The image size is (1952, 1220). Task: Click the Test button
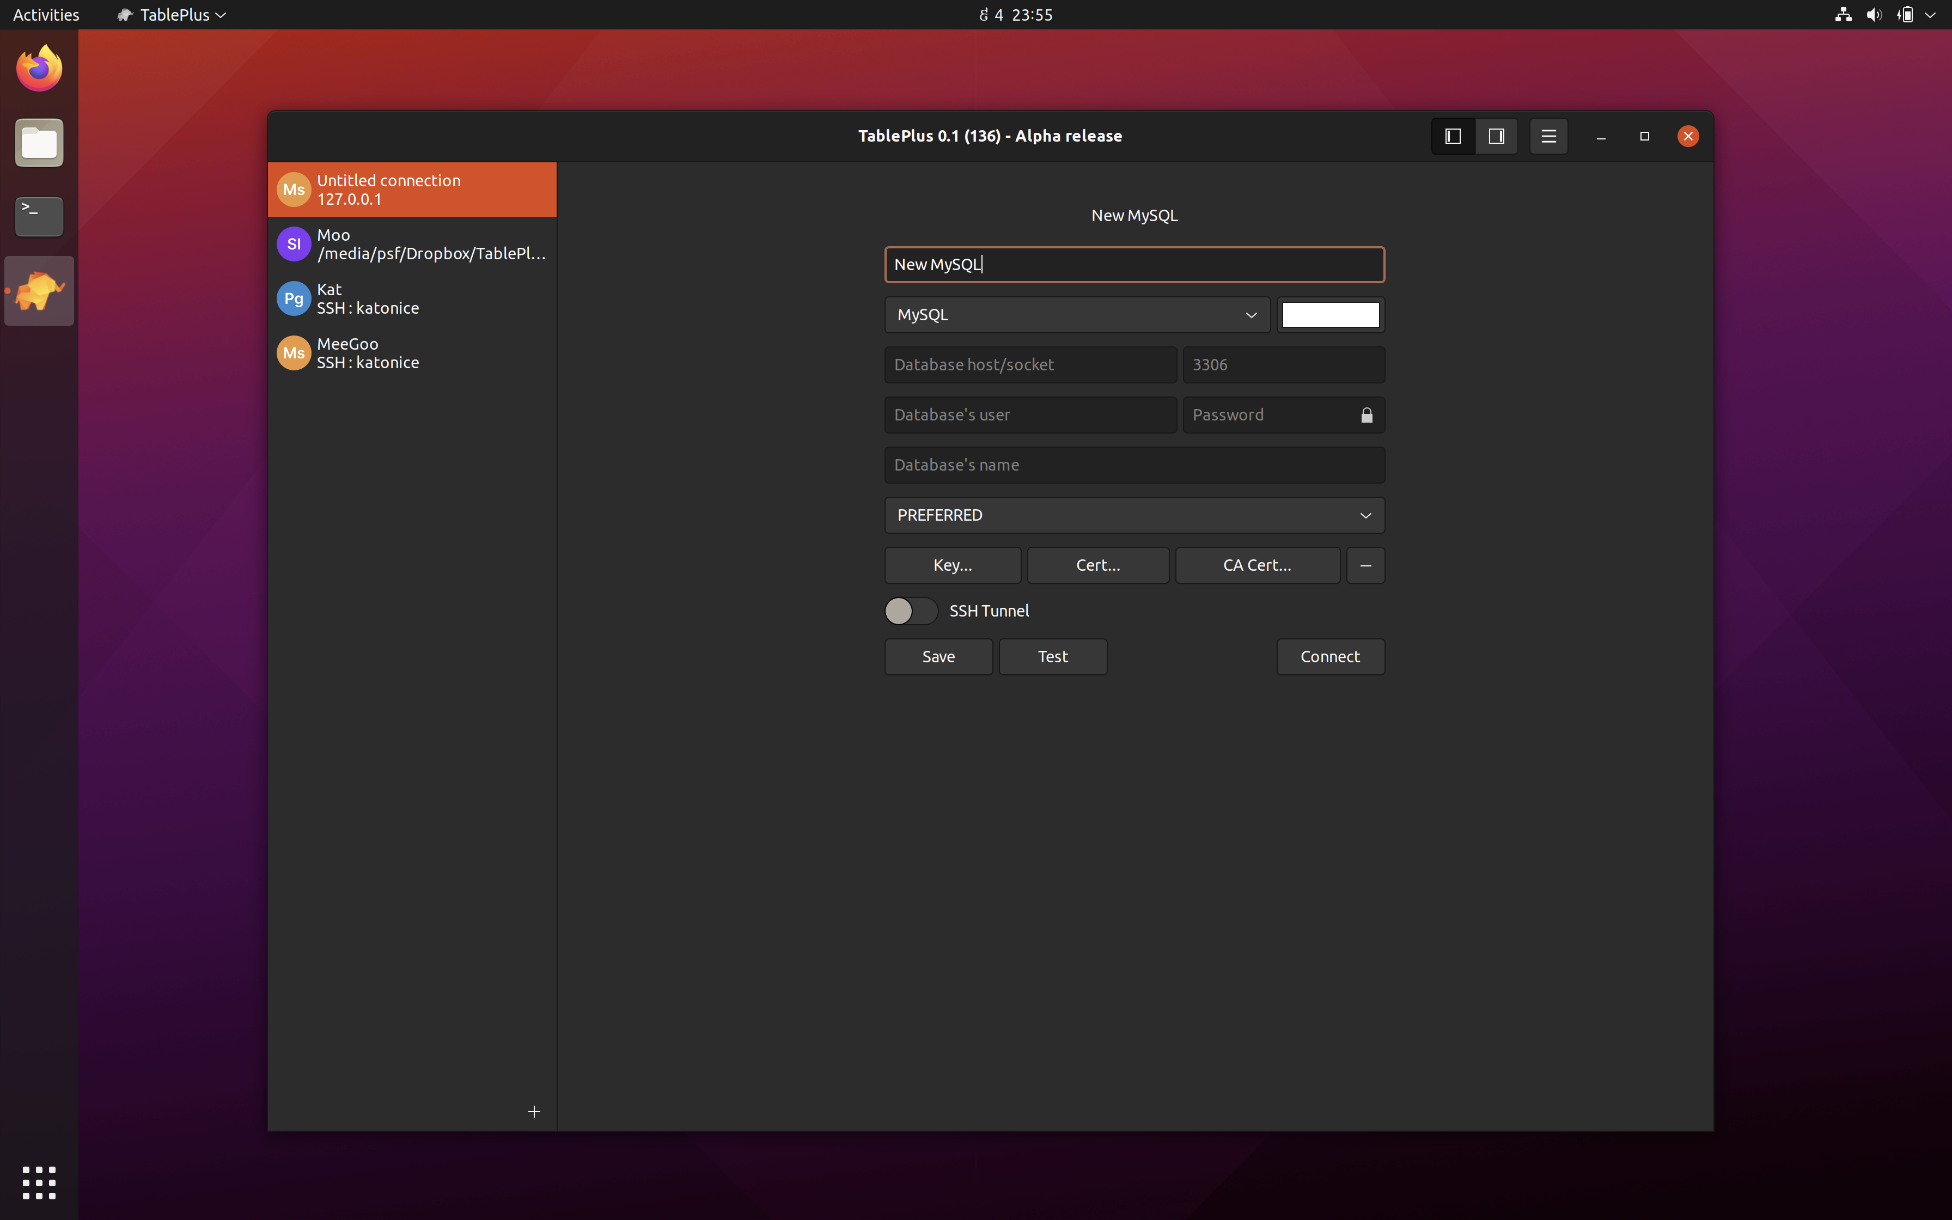click(x=1053, y=657)
